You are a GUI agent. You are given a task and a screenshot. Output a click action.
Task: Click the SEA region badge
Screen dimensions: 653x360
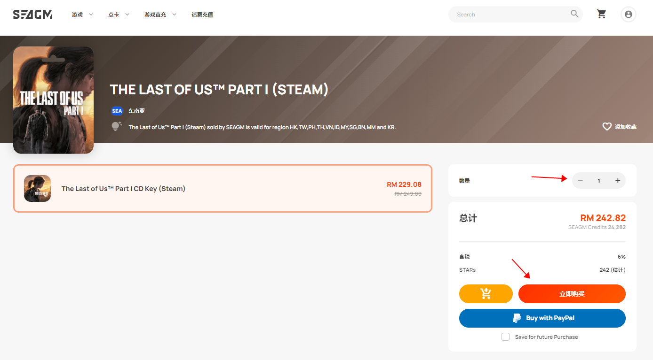click(x=117, y=111)
